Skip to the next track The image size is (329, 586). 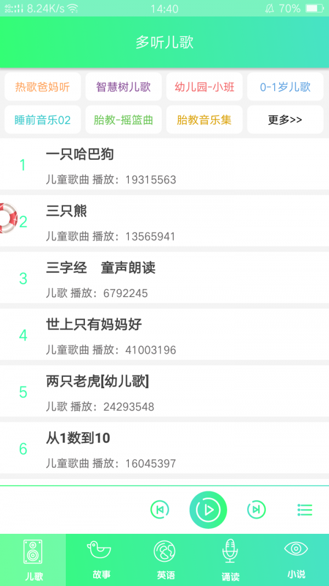pos(256,510)
